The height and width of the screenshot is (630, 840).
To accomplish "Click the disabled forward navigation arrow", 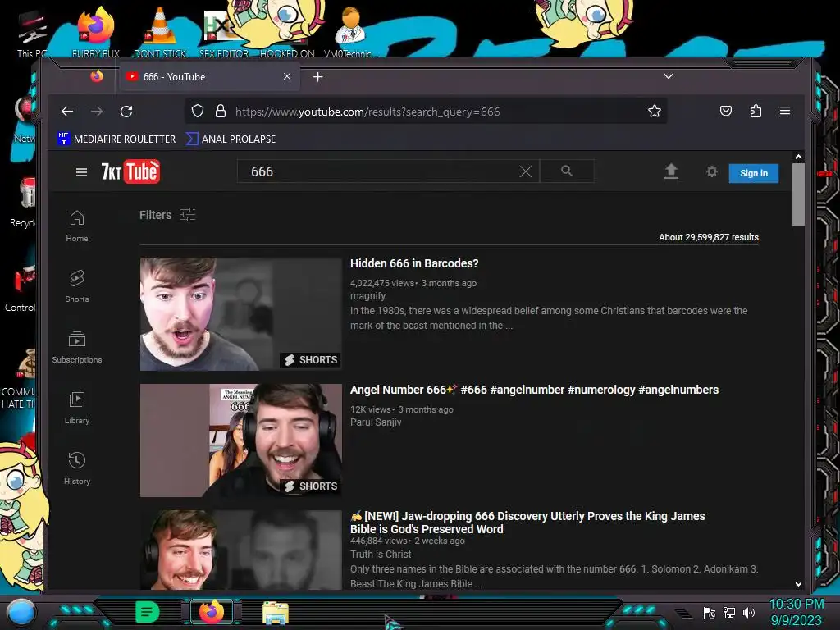I will coord(97,112).
